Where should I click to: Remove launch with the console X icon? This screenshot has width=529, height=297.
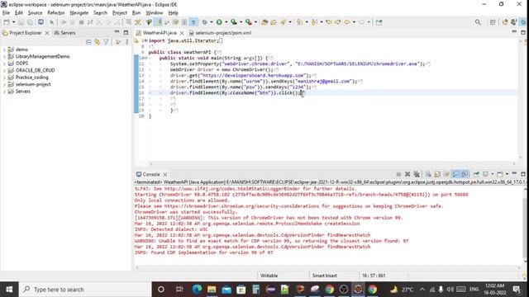click(x=407, y=174)
